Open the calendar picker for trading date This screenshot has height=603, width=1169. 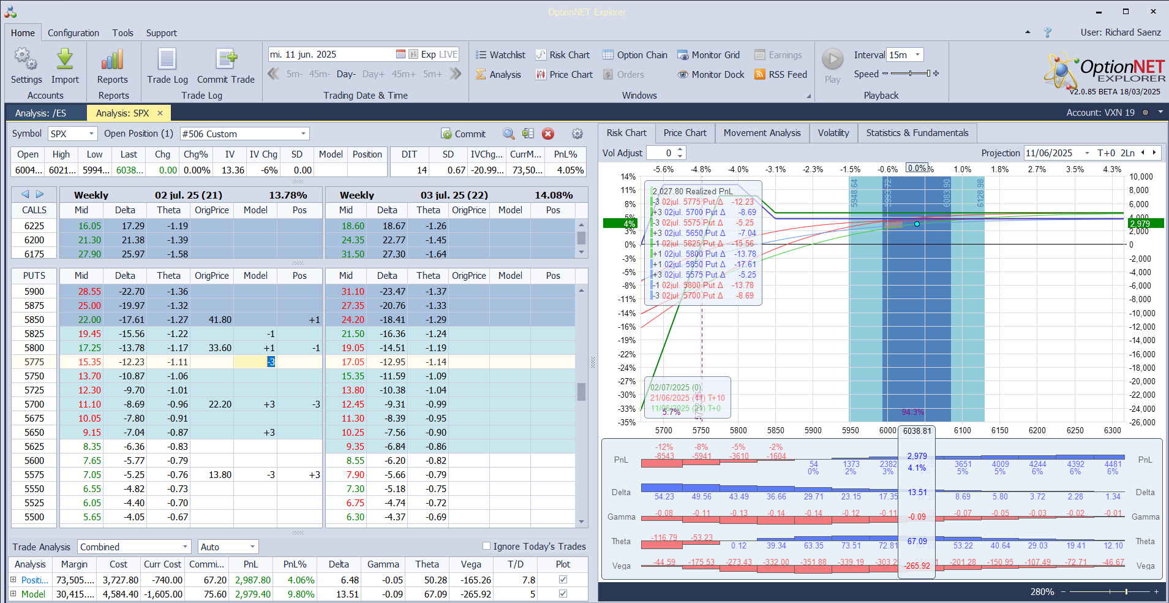pos(400,55)
